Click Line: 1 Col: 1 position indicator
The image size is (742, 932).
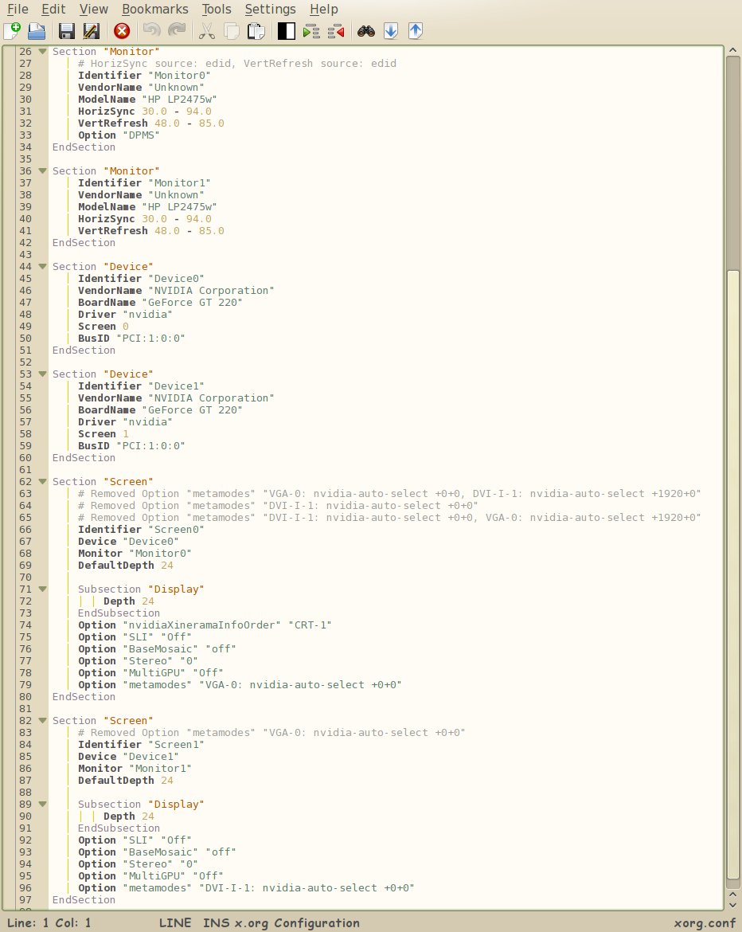pyautogui.click(x=49, y=923)
